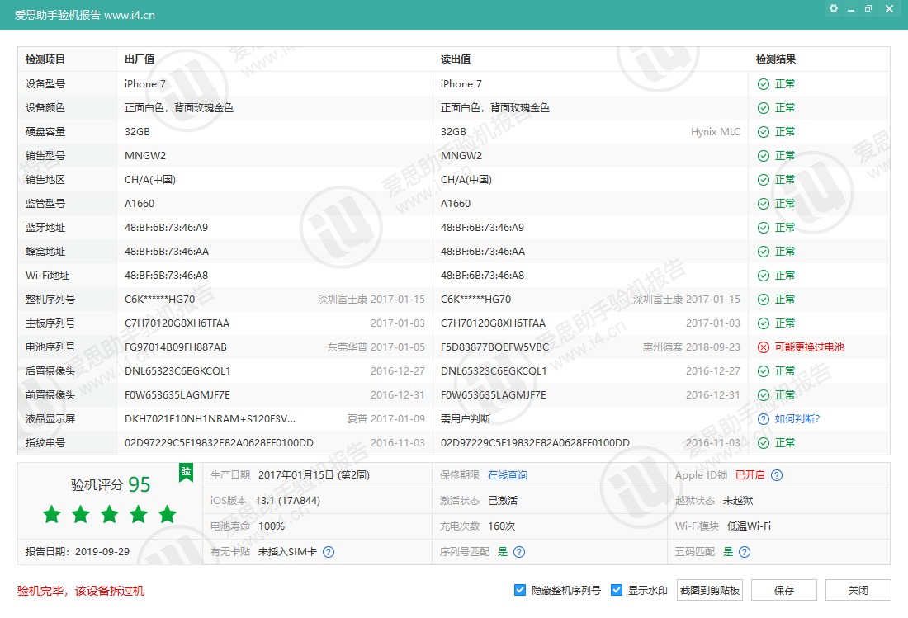
Task: Click green check icon in 硬盘容量 row
Action: [x=764, y=132]
